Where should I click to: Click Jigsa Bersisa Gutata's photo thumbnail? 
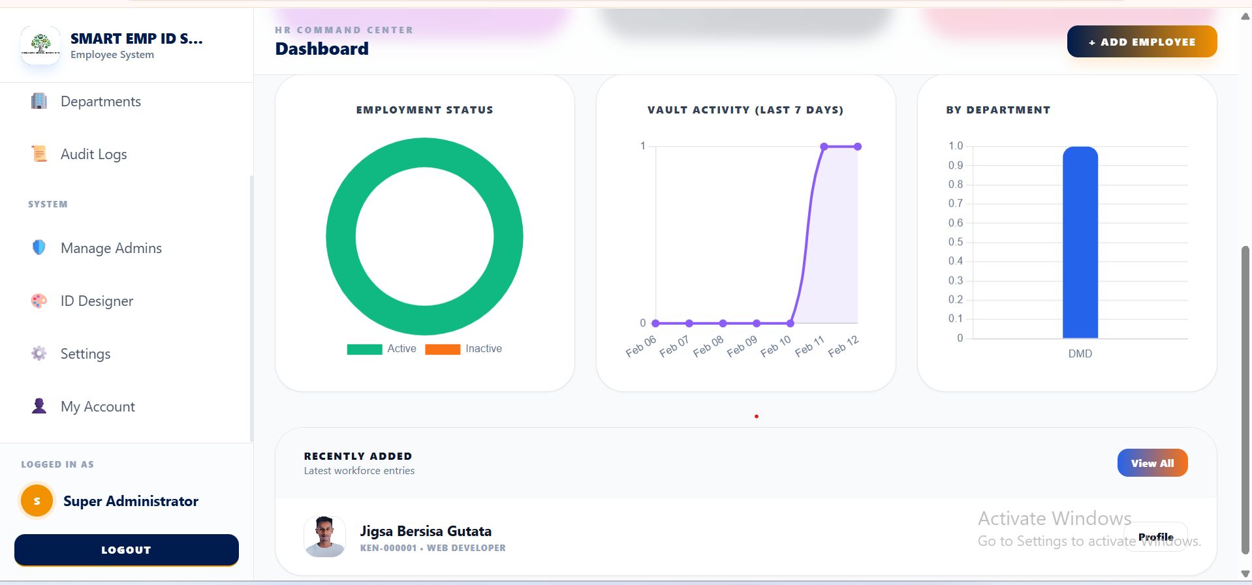[x=324, y=537]
